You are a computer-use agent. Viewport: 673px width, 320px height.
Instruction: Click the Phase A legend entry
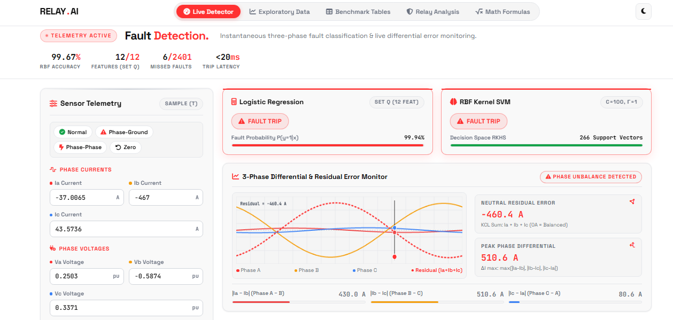tap(248, 270)
